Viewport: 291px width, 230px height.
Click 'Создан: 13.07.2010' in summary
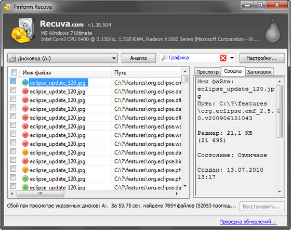click(230, 170)
